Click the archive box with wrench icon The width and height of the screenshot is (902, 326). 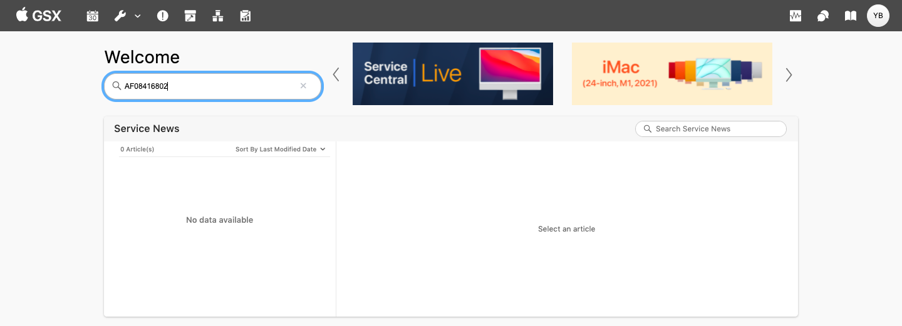(190, 16)
